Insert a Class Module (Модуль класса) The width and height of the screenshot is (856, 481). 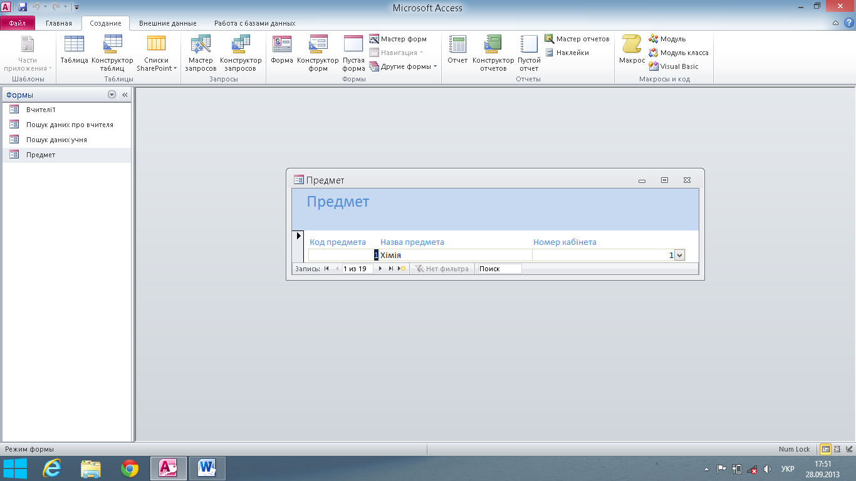coord(679,53)
